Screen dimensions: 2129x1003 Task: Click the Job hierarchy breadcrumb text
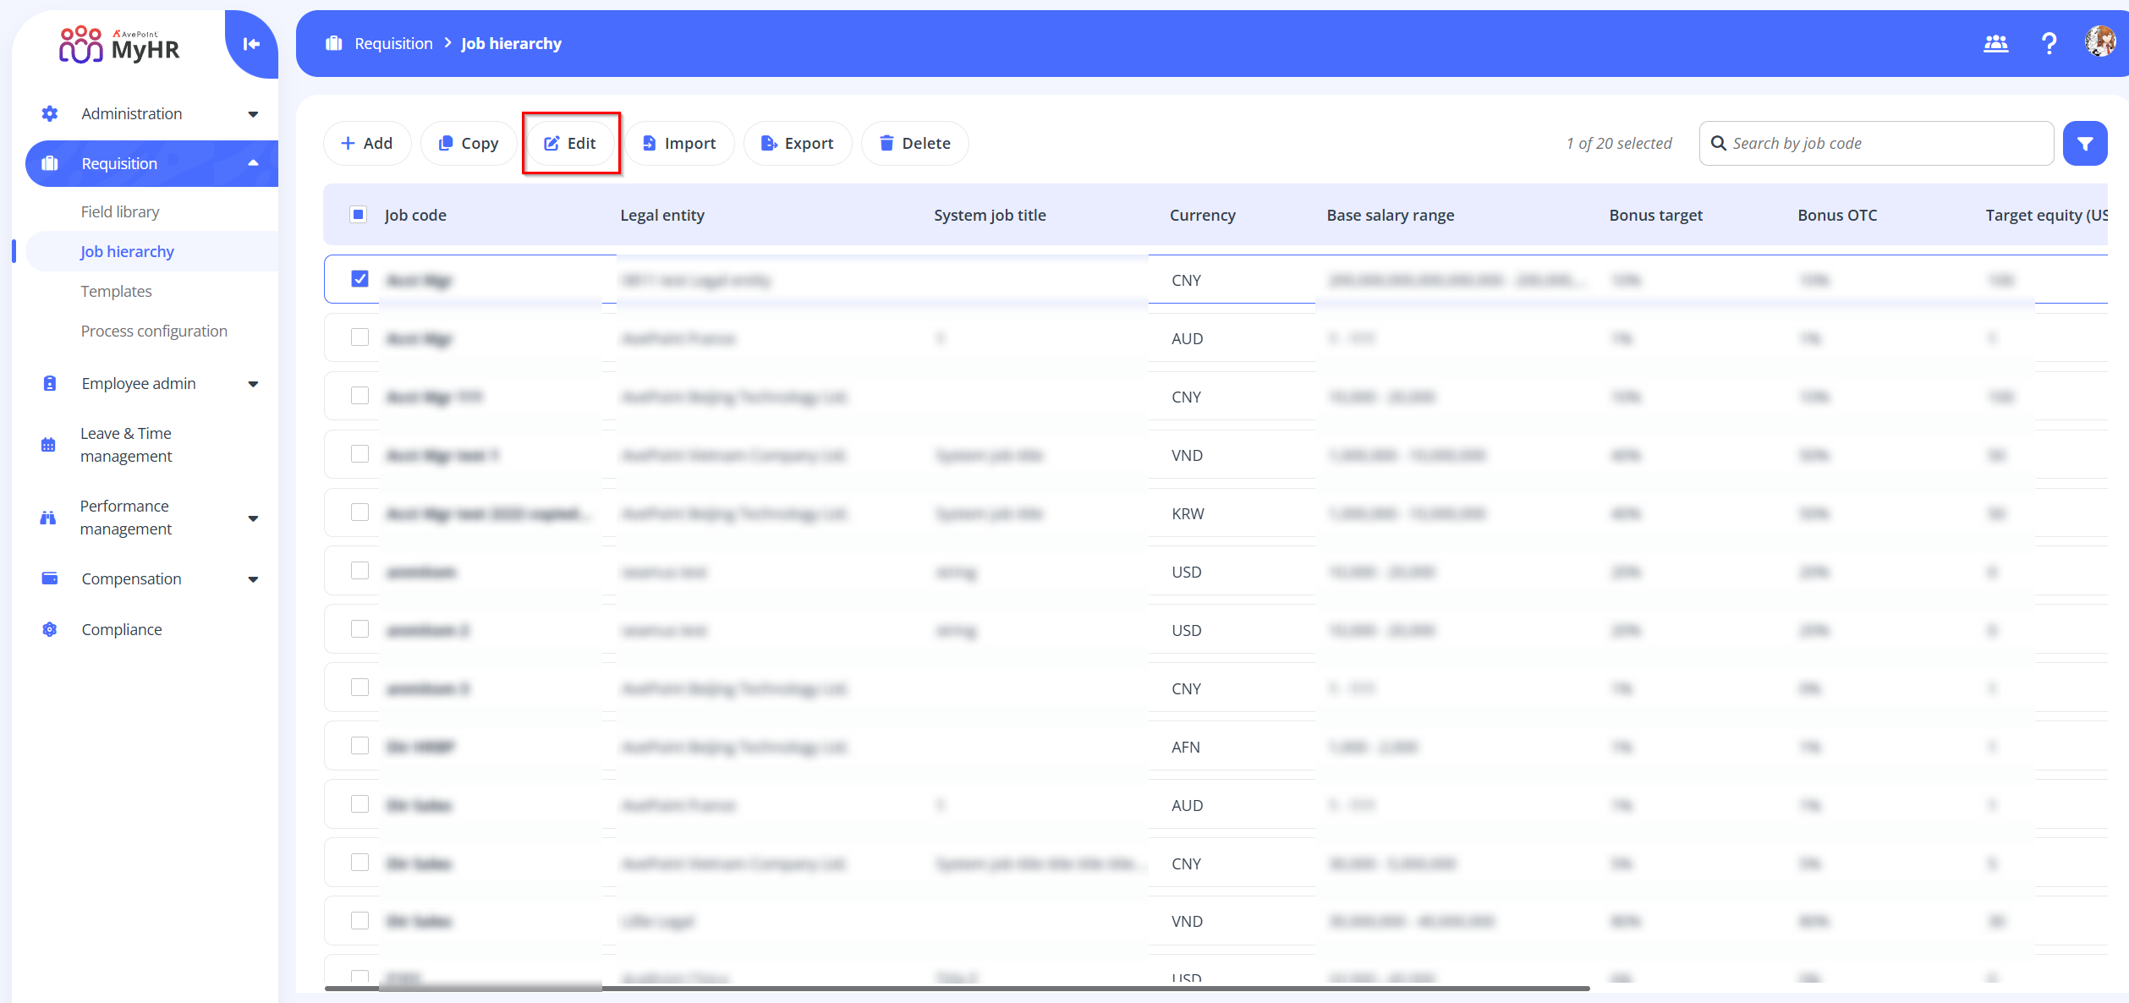511,43
